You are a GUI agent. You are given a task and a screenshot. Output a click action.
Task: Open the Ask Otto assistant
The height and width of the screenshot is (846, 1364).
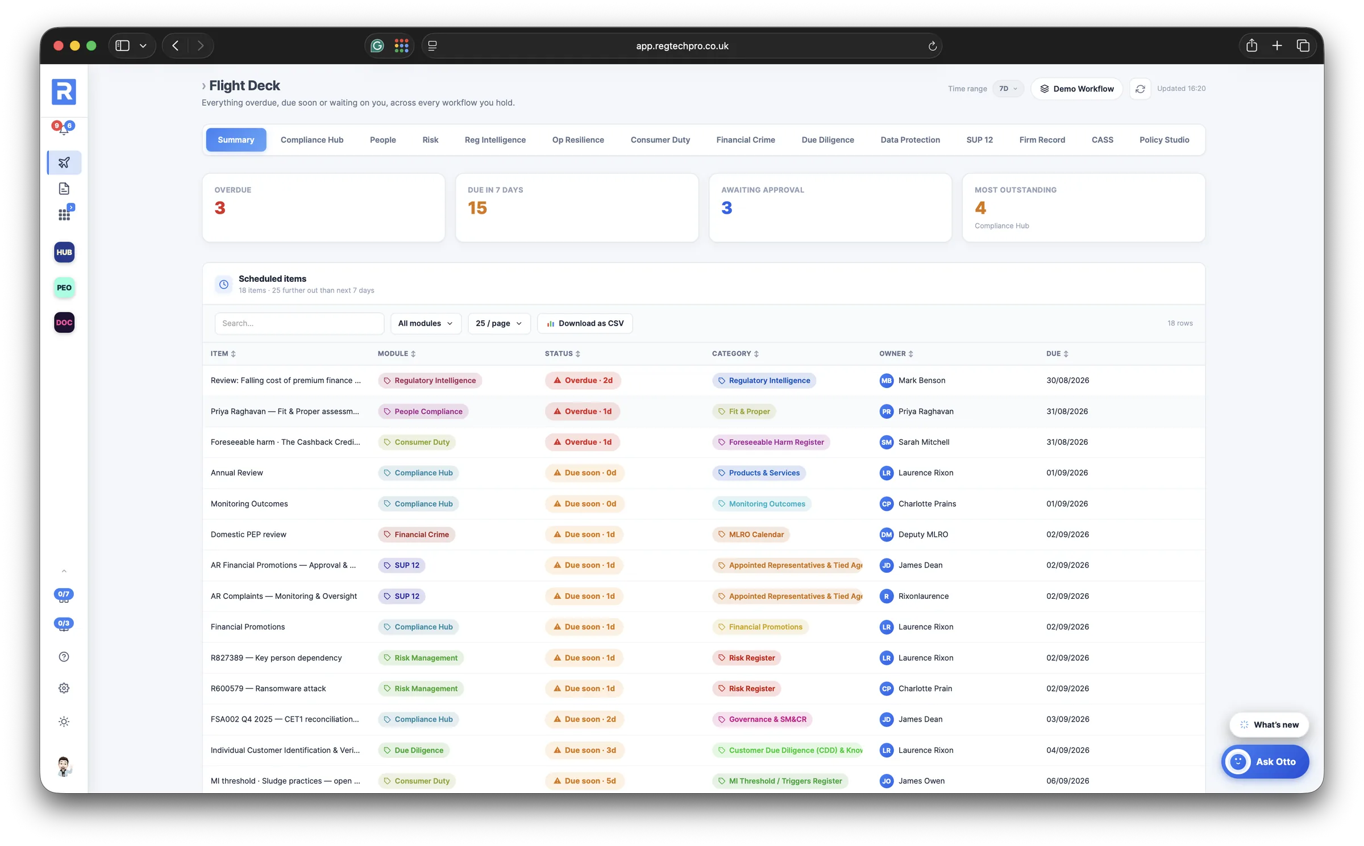(1265, 762)
